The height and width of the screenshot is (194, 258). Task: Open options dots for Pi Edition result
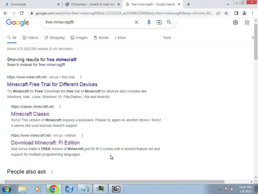pos(82,135)
